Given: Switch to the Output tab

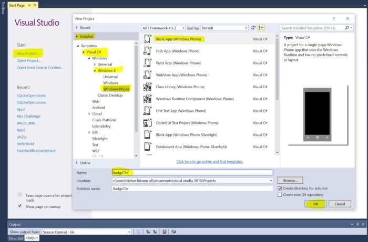Looking at the screenshot, I should pyautogui.click(x=32, y=238).
